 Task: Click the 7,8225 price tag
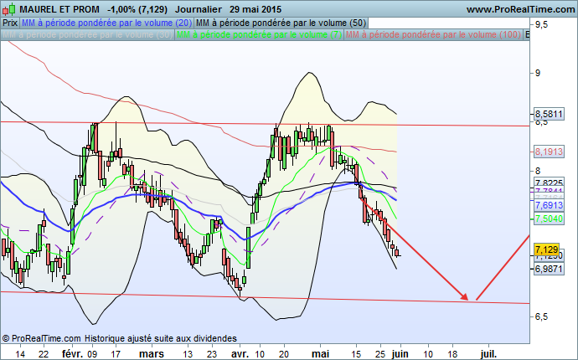pos(549,183)
